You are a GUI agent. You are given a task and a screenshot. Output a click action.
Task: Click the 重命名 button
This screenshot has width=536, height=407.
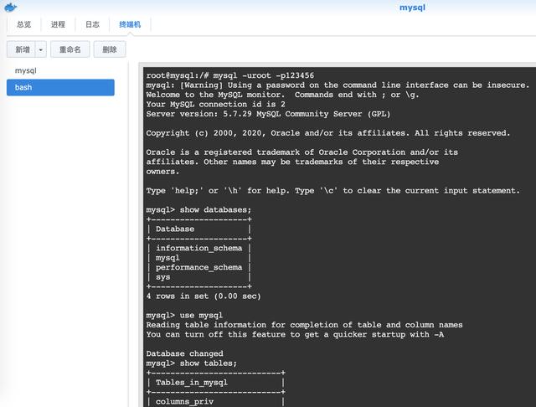pos(70,49)
